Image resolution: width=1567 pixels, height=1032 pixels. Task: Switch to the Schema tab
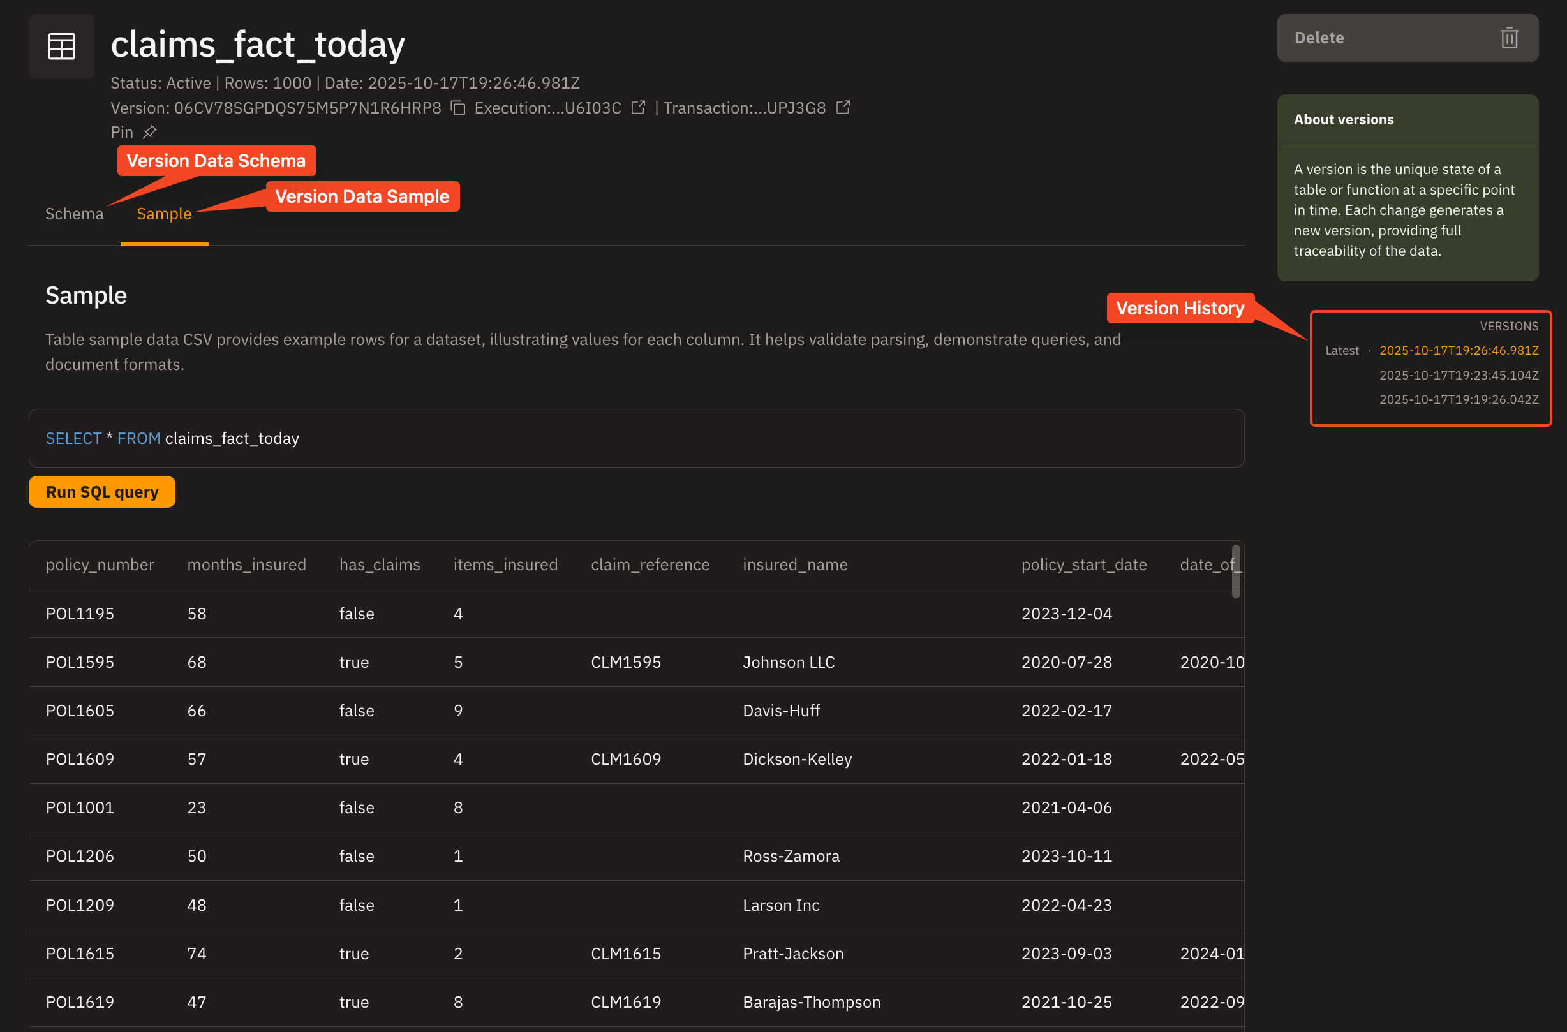click(75, 214)
